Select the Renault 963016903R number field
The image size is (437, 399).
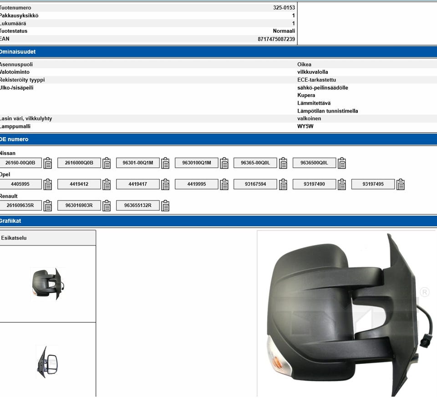79,205
